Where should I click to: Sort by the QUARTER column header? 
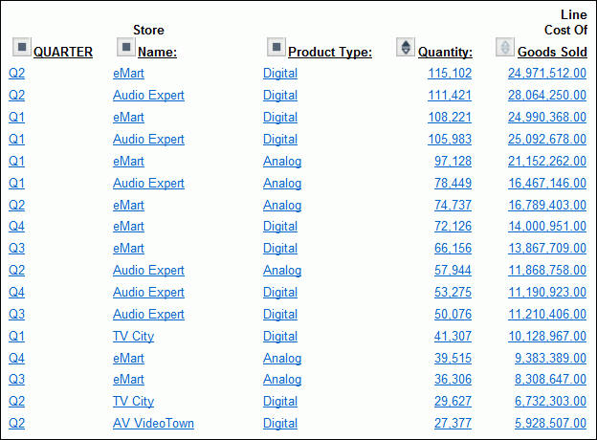(63, 52)
